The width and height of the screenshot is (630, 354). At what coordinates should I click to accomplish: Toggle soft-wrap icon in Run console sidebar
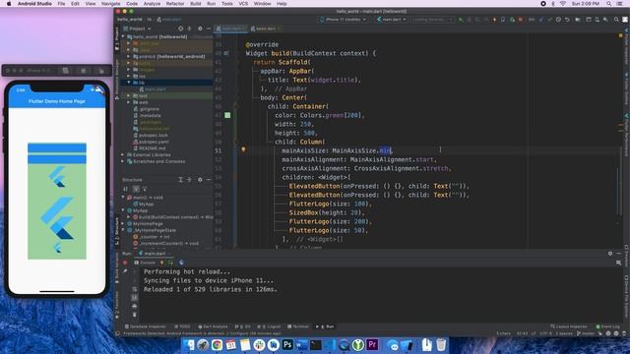tap(134, 289)
